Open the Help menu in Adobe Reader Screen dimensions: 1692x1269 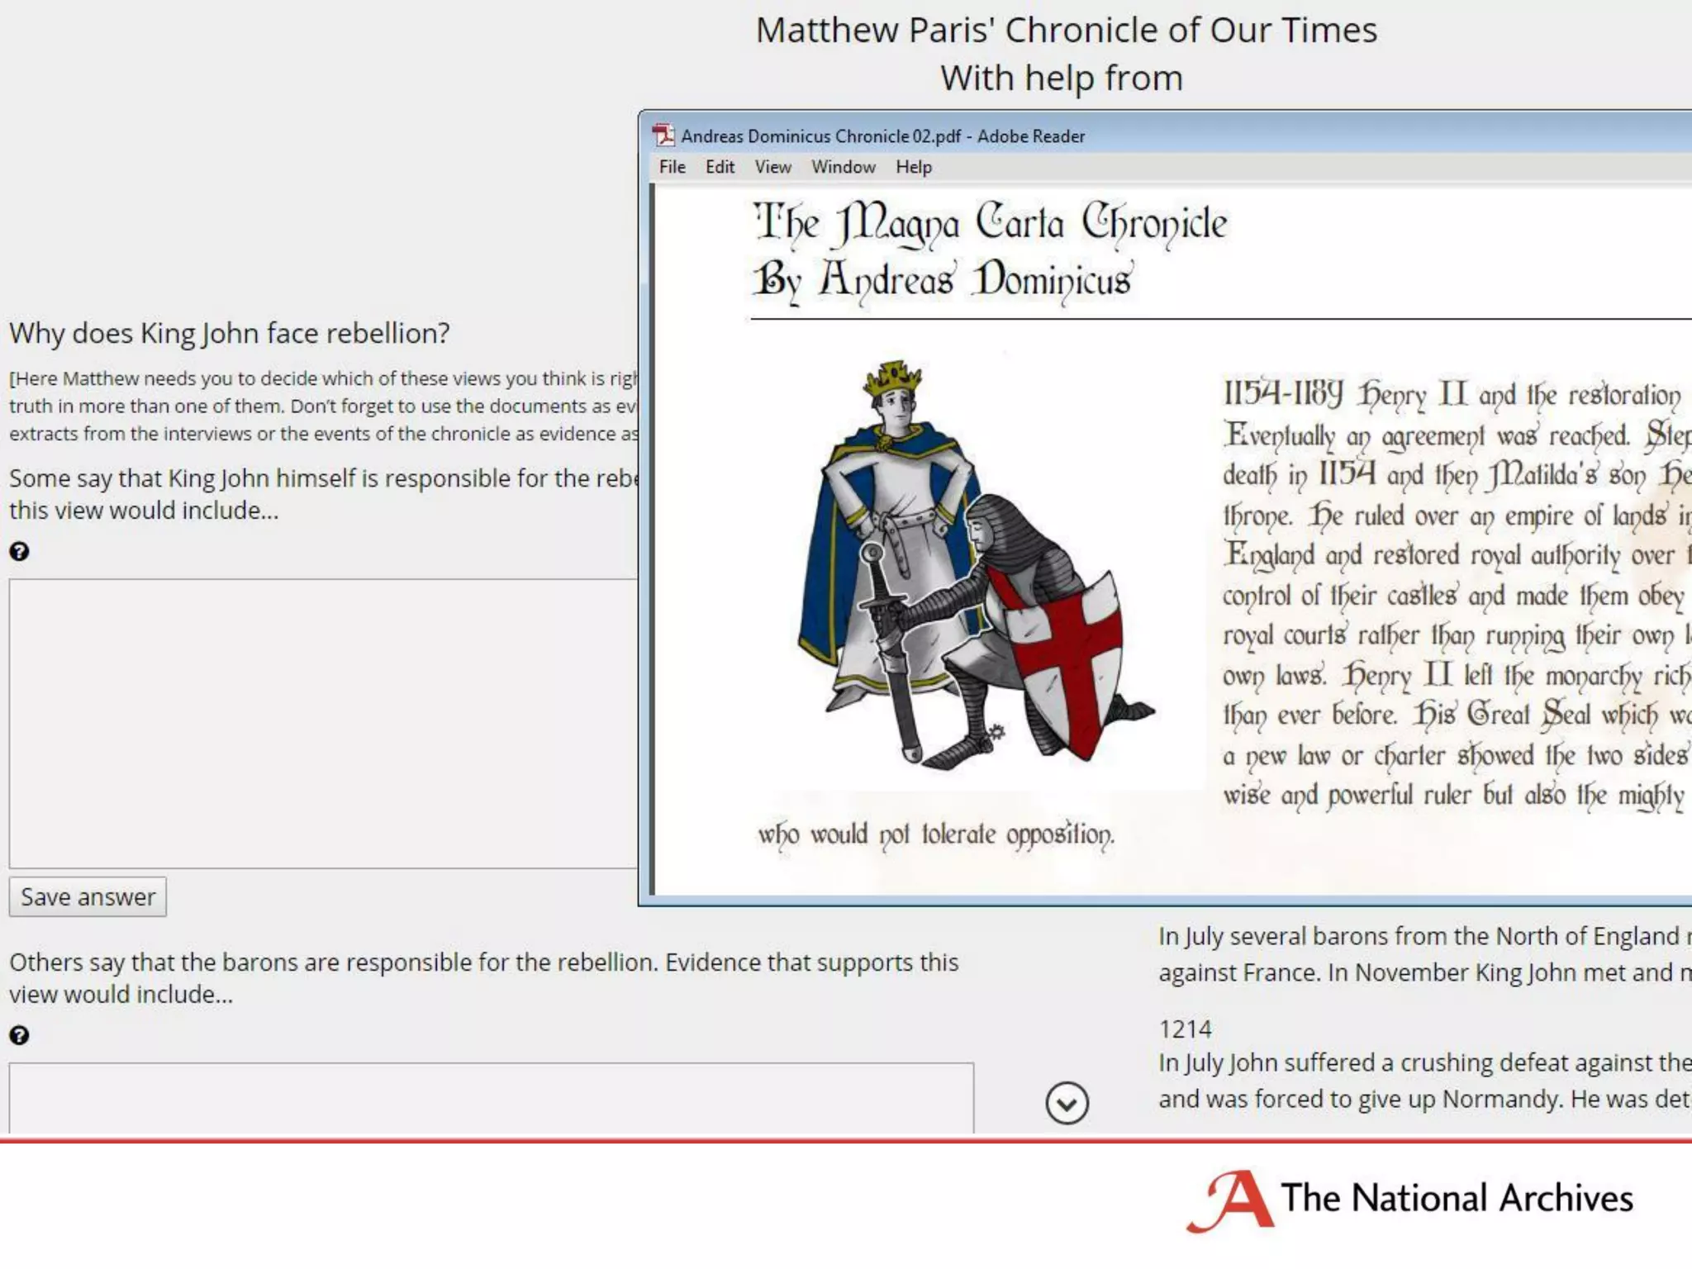point(914,167)
